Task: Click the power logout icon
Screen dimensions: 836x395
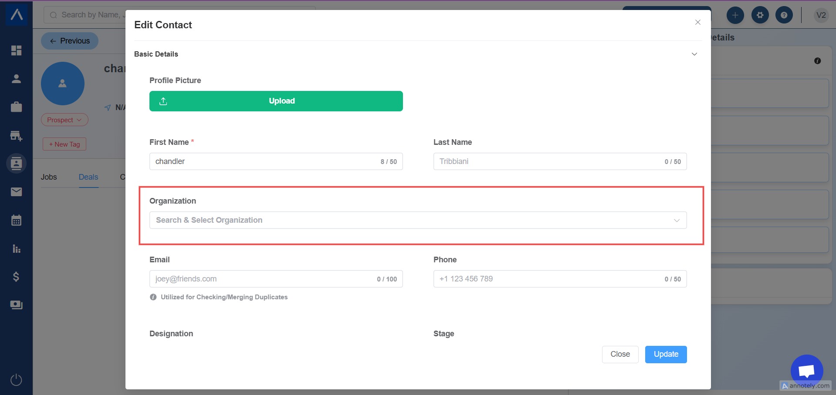Action: click(16, 380)
